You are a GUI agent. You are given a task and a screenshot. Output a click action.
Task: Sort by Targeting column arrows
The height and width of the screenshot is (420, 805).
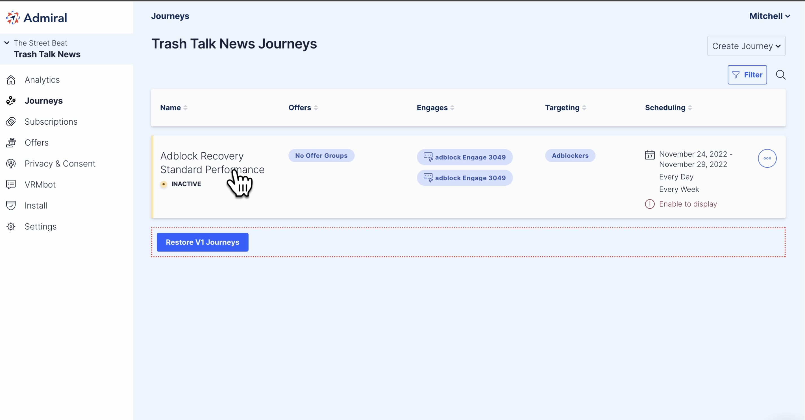[584, 108]
